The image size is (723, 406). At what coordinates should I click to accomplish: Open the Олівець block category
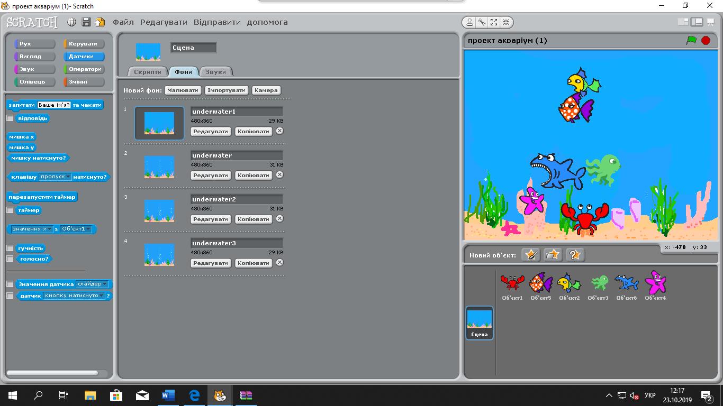[x=35, y=82]
